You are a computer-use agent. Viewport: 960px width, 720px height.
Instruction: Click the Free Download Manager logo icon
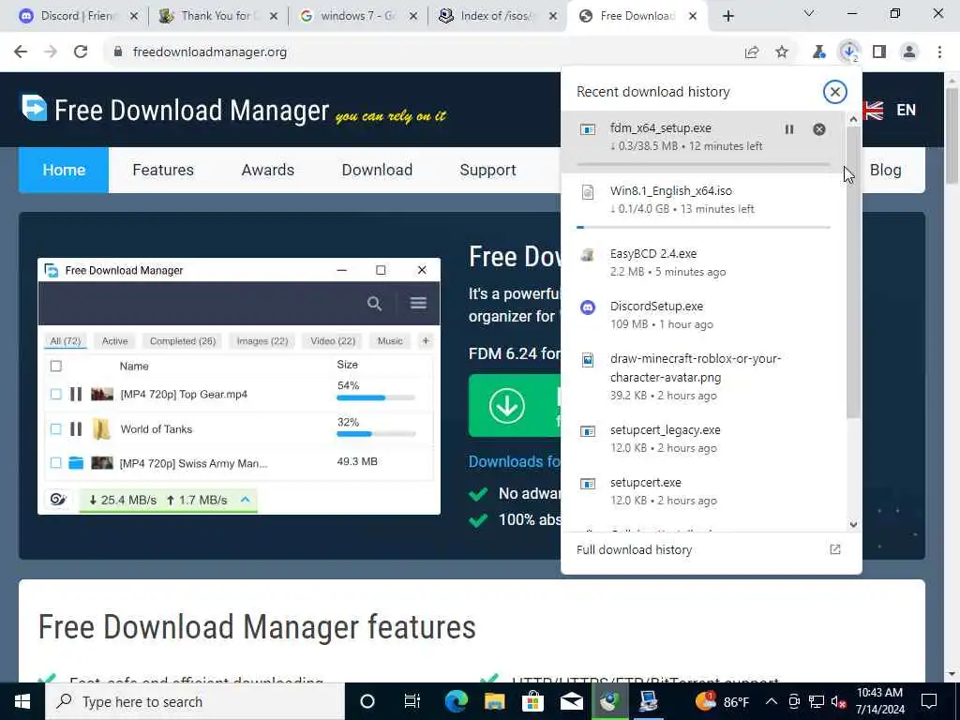click(35, 109)
